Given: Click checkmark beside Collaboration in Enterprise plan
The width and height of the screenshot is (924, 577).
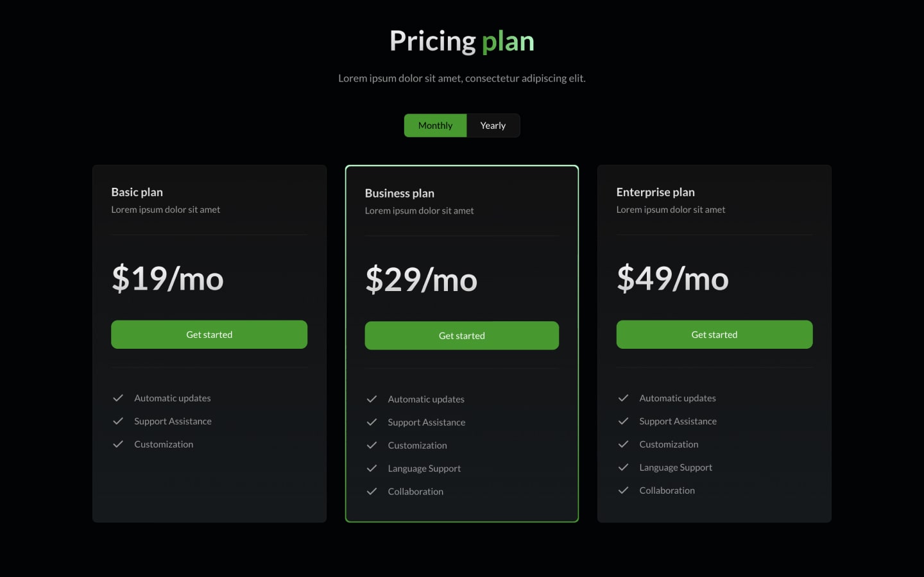Looking at the screenshot, I should tap(623, 490).
